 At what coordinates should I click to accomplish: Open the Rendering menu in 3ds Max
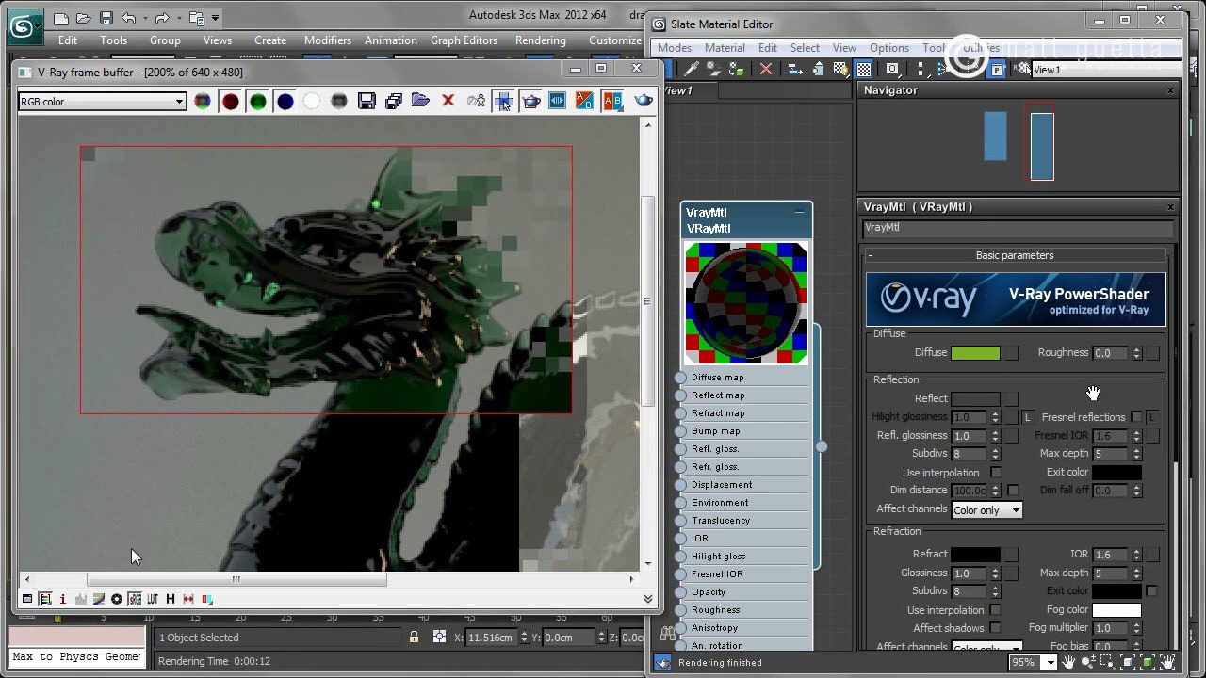[x=540, y=40]
